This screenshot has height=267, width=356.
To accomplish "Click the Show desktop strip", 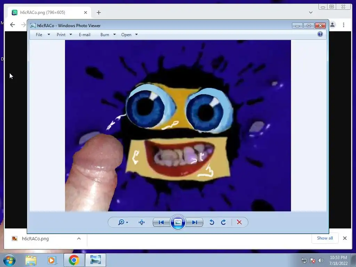I will (x=354, y=260).
